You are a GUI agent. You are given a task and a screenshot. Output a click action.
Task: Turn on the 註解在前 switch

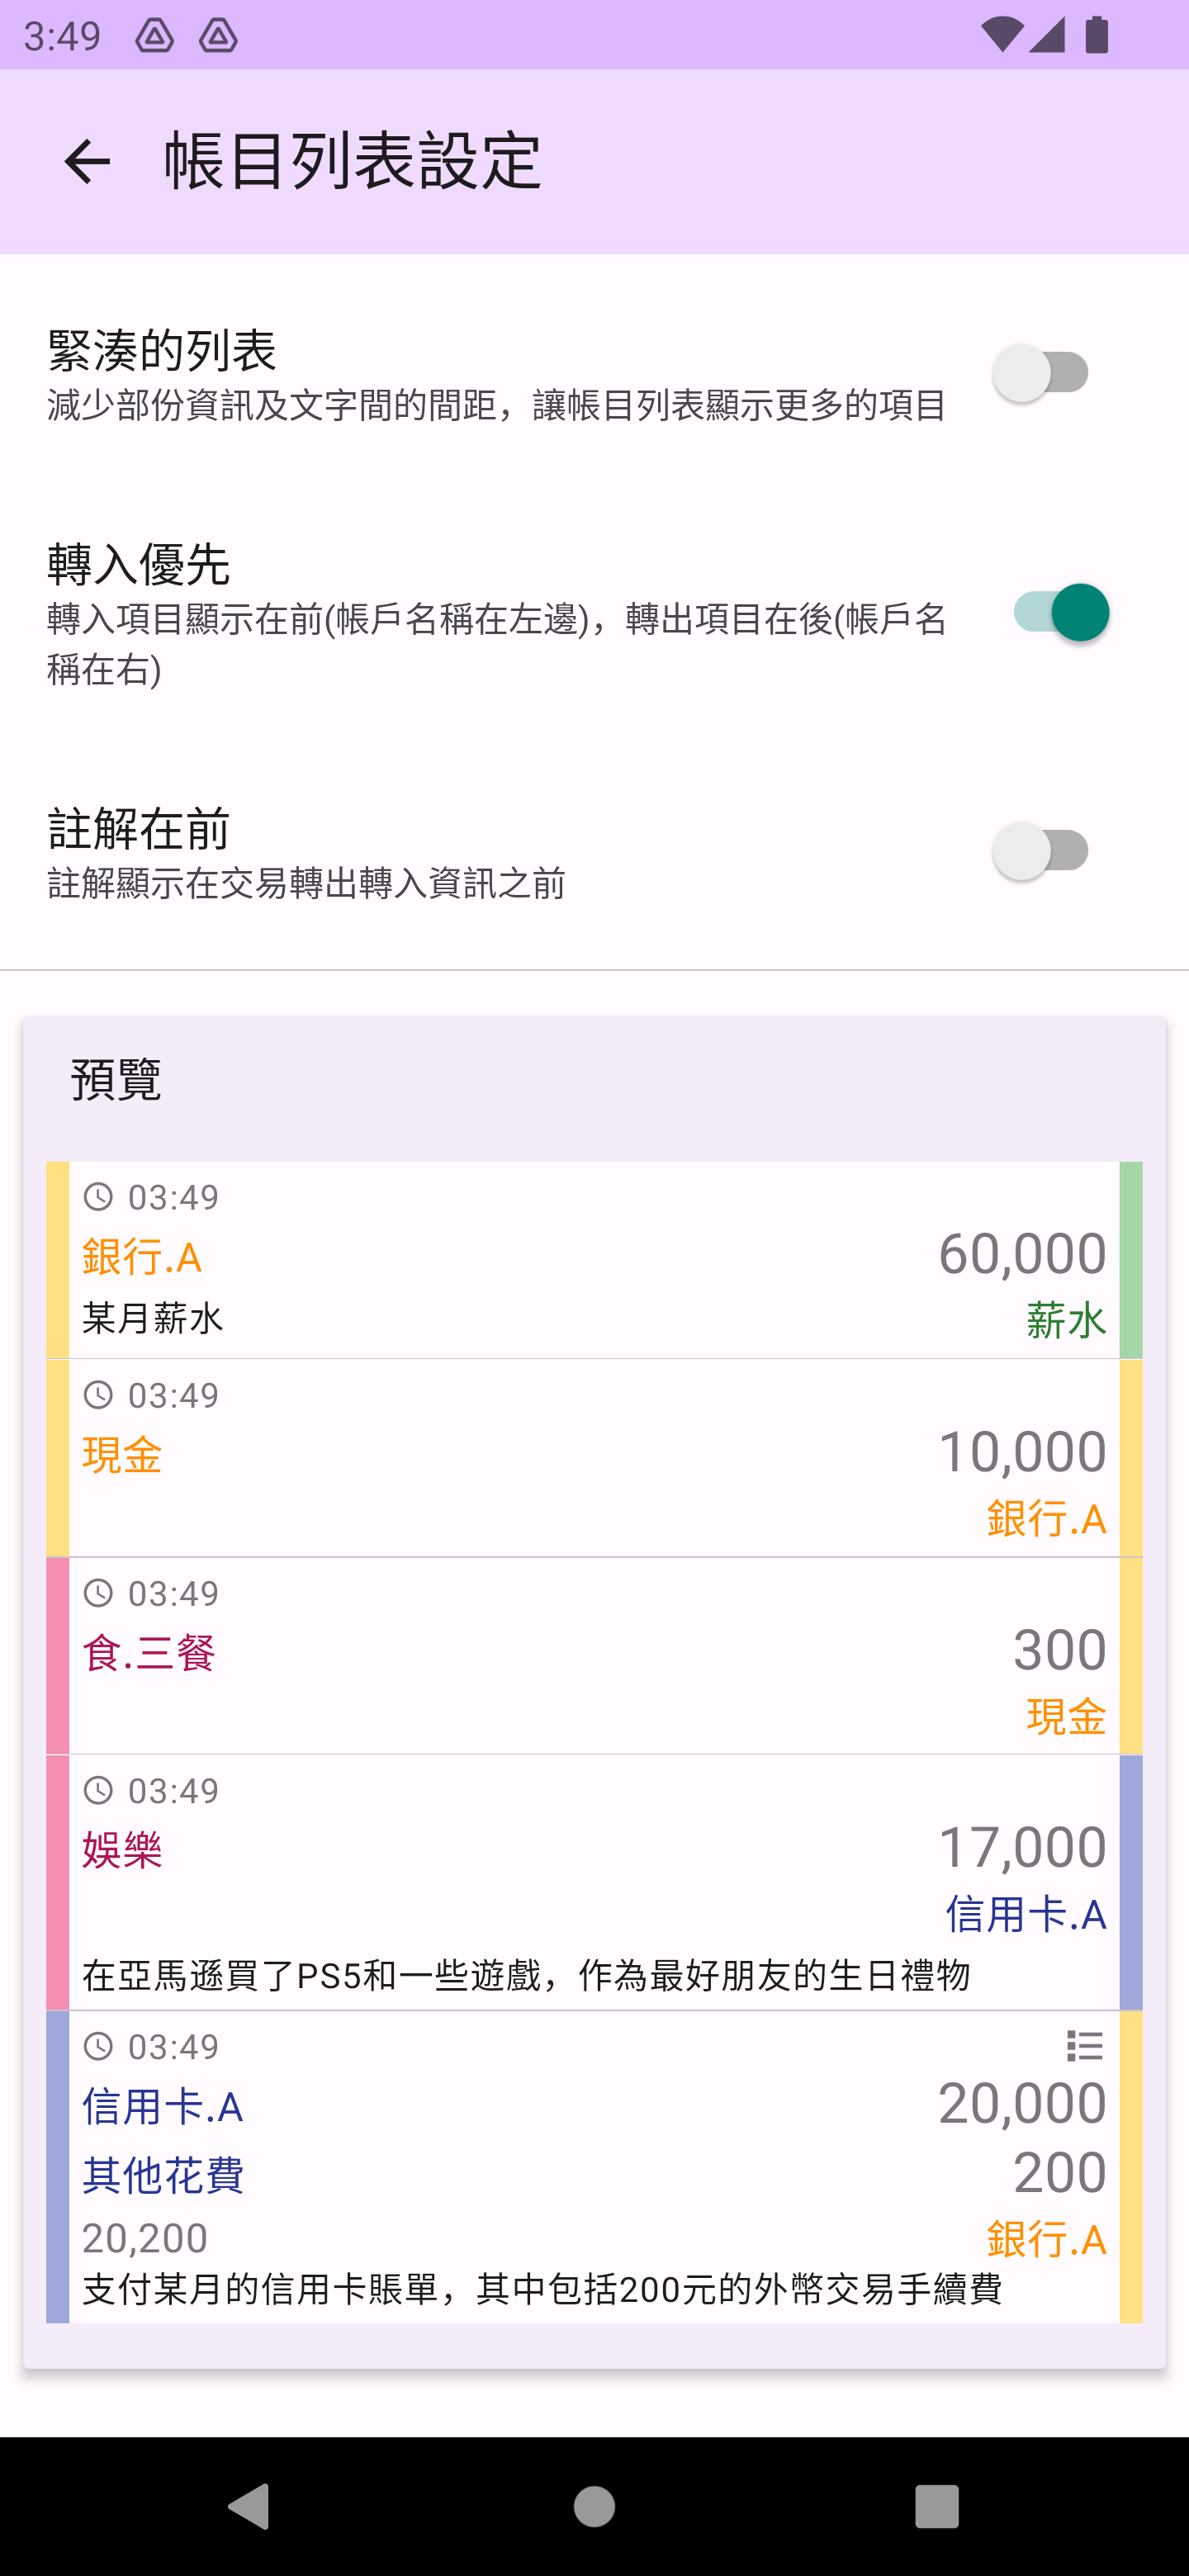(1047, 851)
